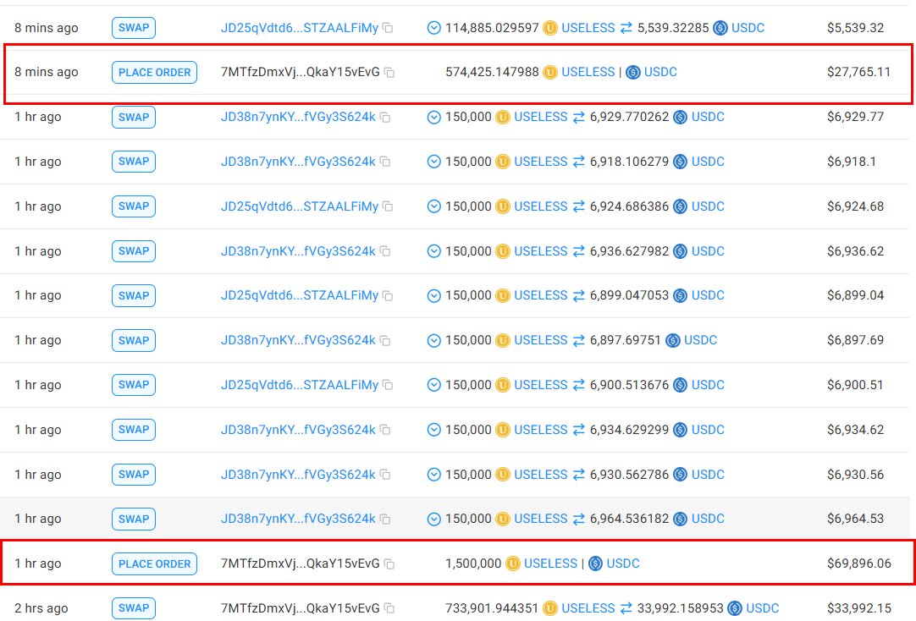Viewport: 916px width, 621px height.
Task: Copy address in the $6,936.62 row
Action: tap(385, 251)
